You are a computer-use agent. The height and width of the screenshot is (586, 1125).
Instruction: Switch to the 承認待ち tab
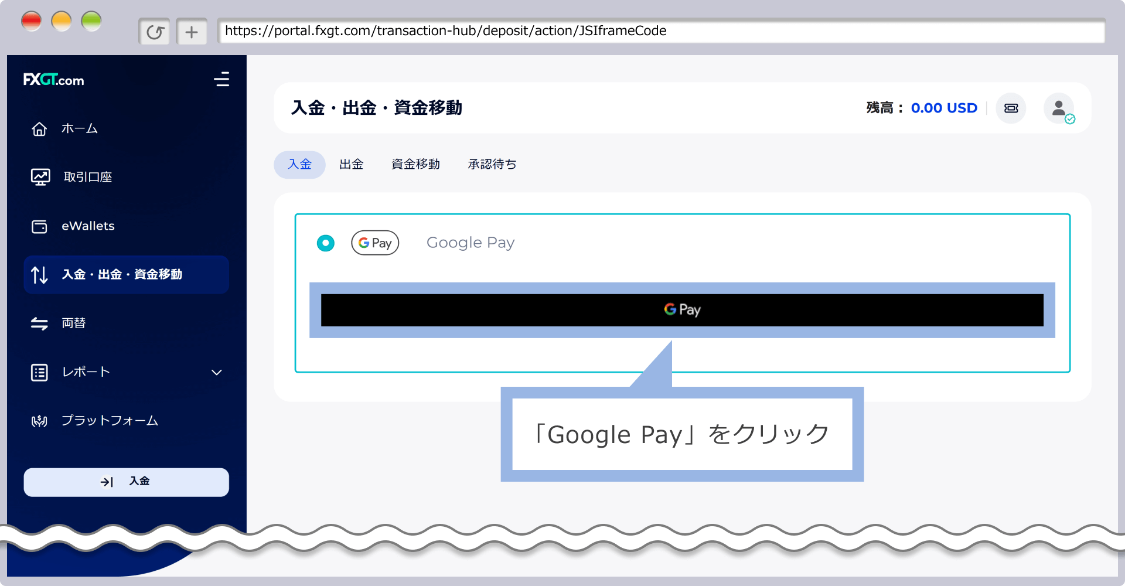click(x=492, y=165)
